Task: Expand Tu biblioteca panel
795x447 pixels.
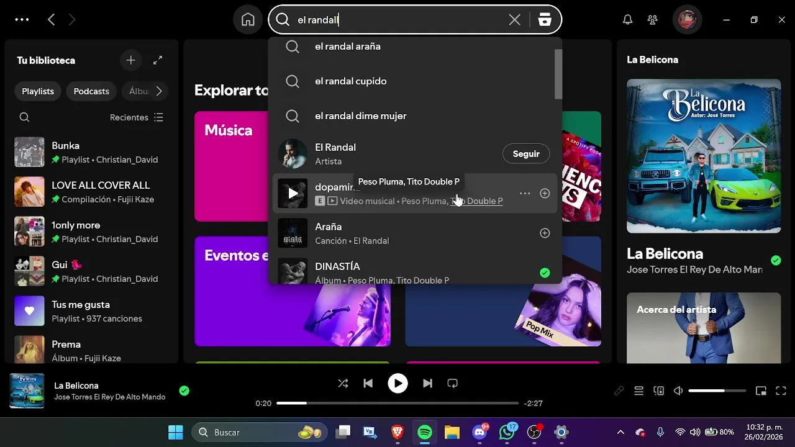Action: click(158, 60)
